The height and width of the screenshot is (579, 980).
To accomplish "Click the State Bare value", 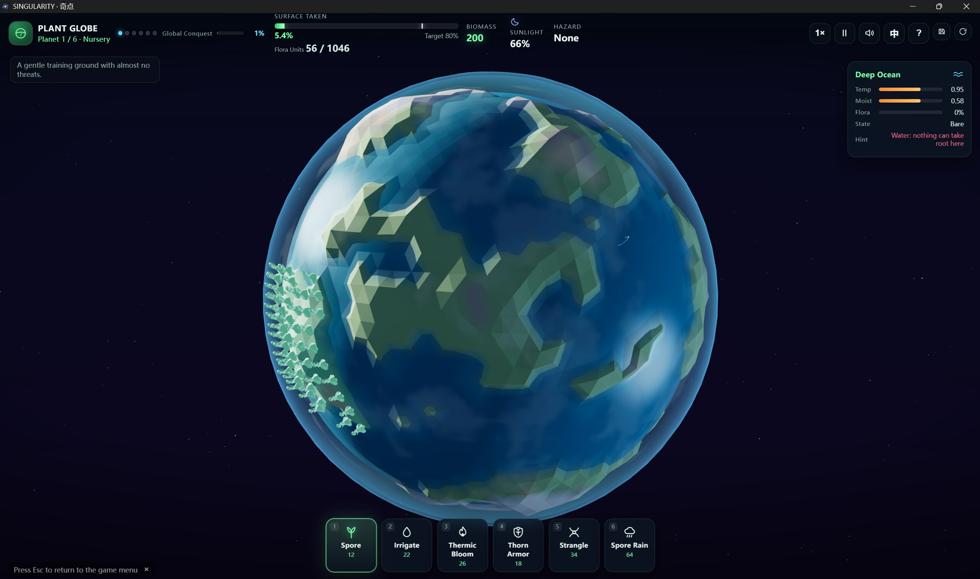I will pyautogui.click(x=957, y=124).
